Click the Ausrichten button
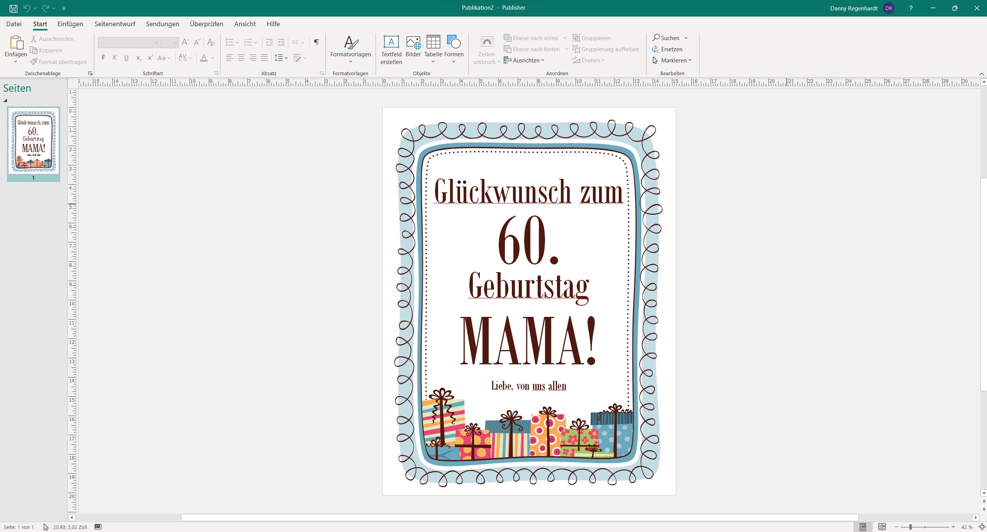The image size is (987, 532). 524,61
